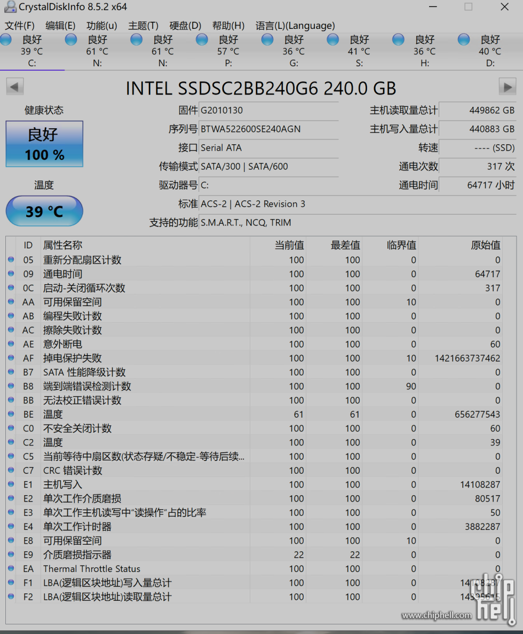This screenshot has height=634, width=523.
Task: Select row E8 可用保留空间
Action: click(255, 541)
